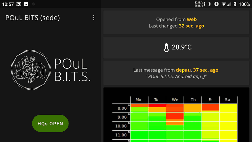Screen dimensions: 252x142
Task: Select the We column header in chart
Action: click(175, 100)
